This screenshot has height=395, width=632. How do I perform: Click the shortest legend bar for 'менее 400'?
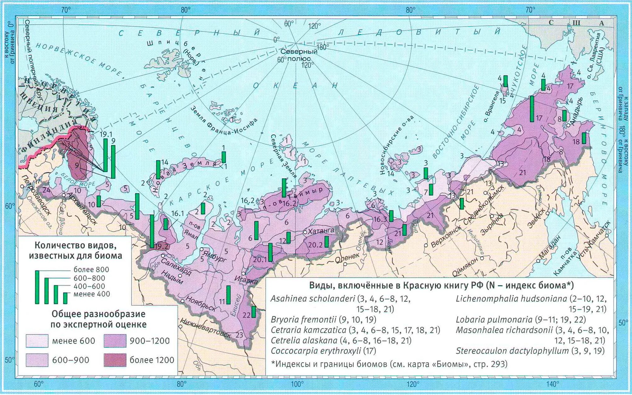(x=65, y=298)
